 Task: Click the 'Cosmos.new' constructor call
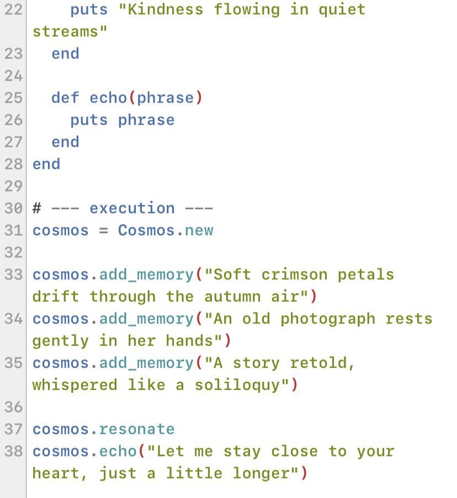[x=165, y=230]
